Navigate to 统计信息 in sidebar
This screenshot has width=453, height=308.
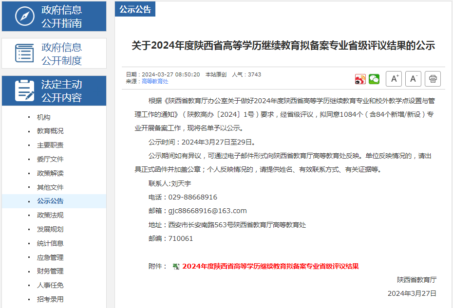coord(50,243)
